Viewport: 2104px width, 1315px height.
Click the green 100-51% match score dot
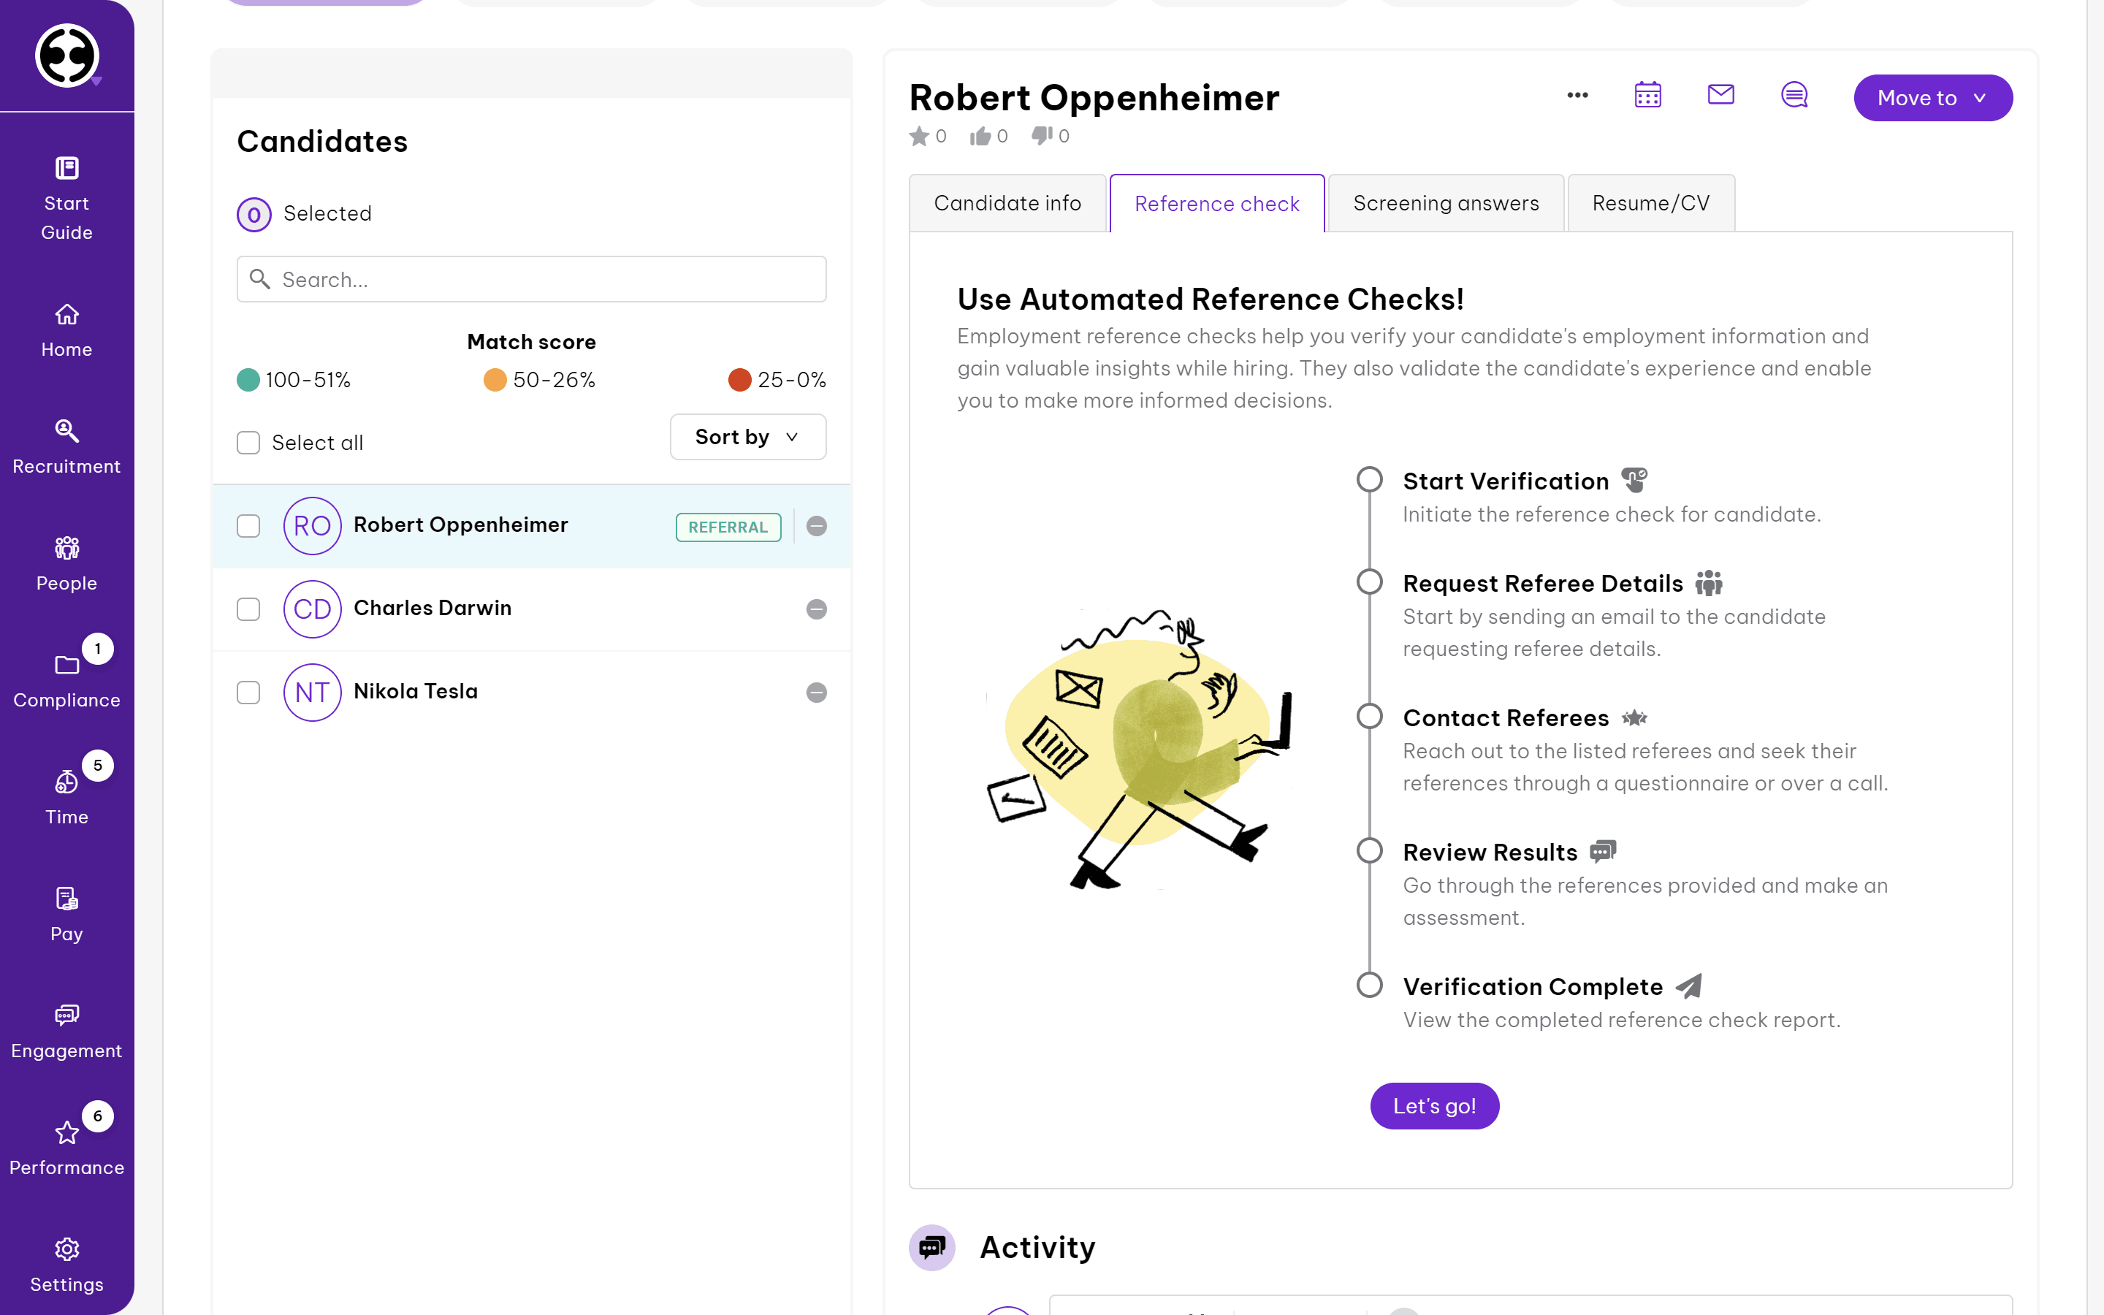click(248, 380)
